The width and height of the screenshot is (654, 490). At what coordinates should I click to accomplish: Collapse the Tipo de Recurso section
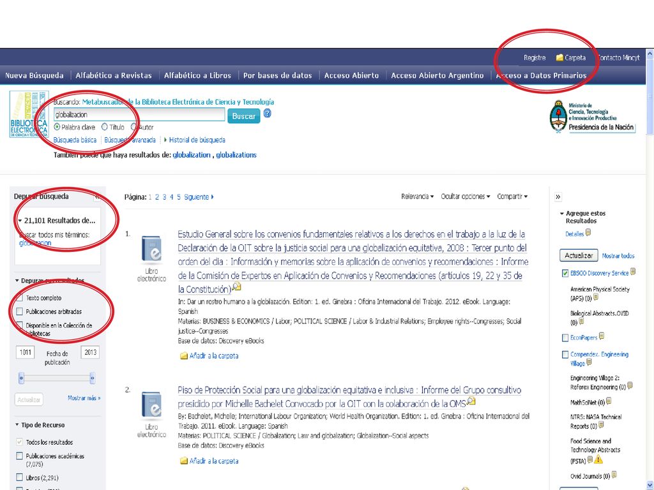pos(17,425)
